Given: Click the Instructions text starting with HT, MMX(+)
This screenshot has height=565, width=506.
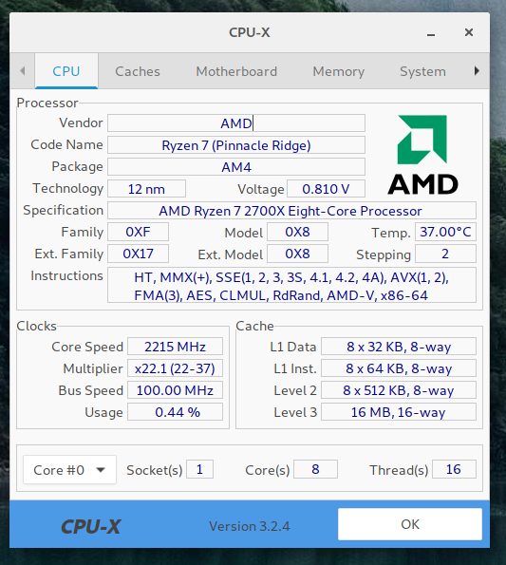Looking at the screenshot, I should (x=291, y=285).
